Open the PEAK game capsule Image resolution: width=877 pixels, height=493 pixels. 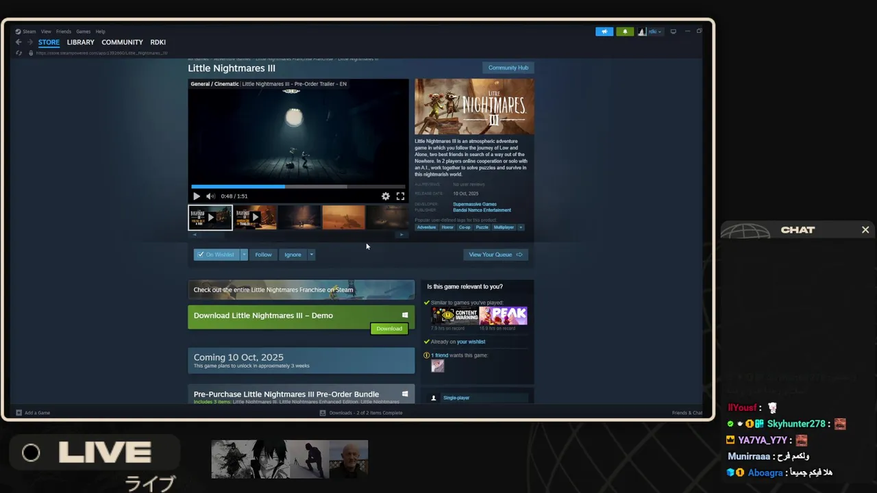[504, 316]
